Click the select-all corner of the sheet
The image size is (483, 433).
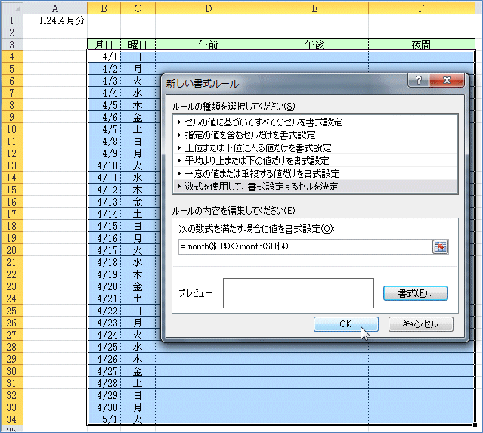pos(11,8)
